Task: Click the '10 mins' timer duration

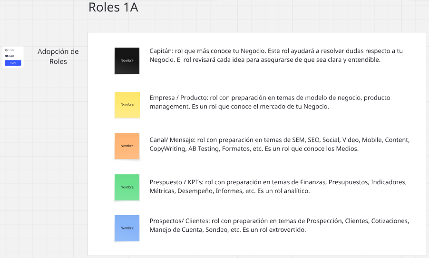Action: tap(10, 56)
